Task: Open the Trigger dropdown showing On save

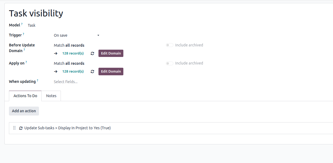Action: click(77, 35)
